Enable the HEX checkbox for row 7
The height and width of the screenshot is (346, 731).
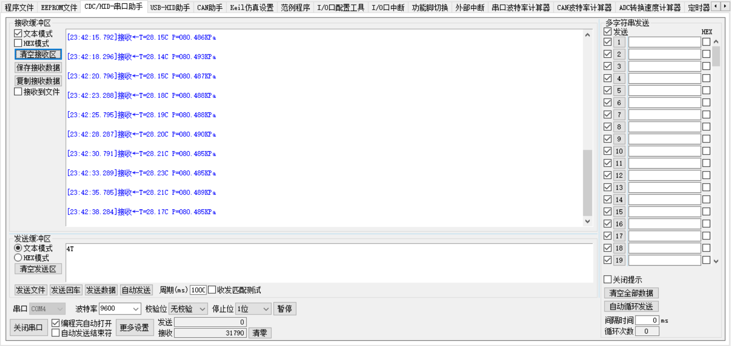pos(706,114)
